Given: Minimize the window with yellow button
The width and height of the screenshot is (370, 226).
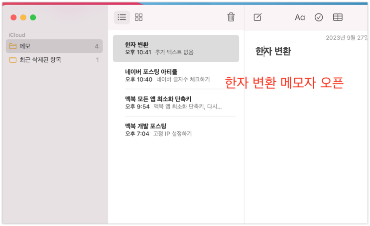Looking at the screenshot, I should click(23, 17).
